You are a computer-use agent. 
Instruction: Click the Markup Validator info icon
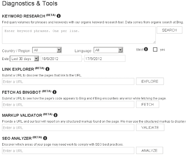click(56, 115)
